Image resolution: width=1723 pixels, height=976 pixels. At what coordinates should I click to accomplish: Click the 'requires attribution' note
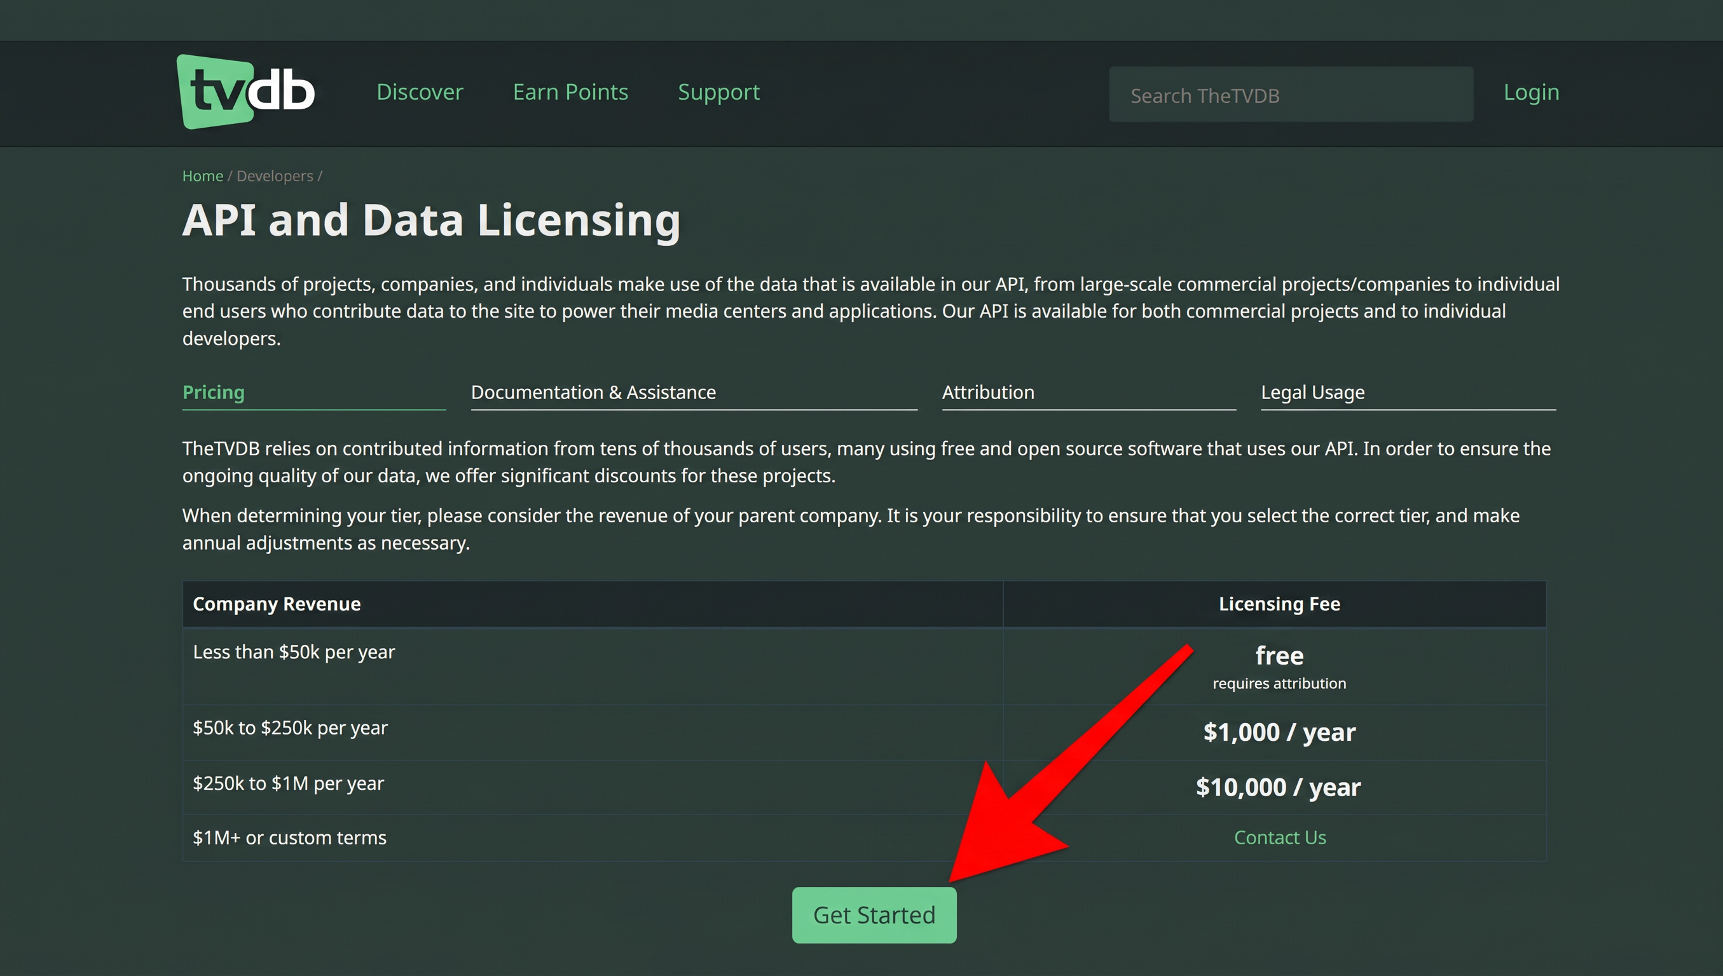[1279, 684]
